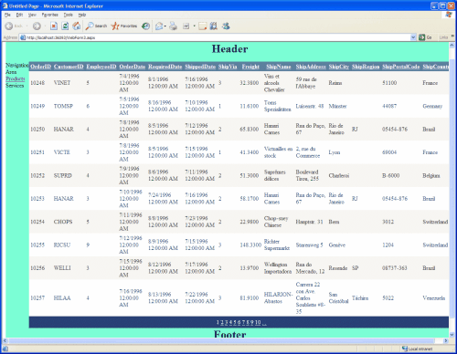Click the Internet Explorer title bar icon

point(5,5)
